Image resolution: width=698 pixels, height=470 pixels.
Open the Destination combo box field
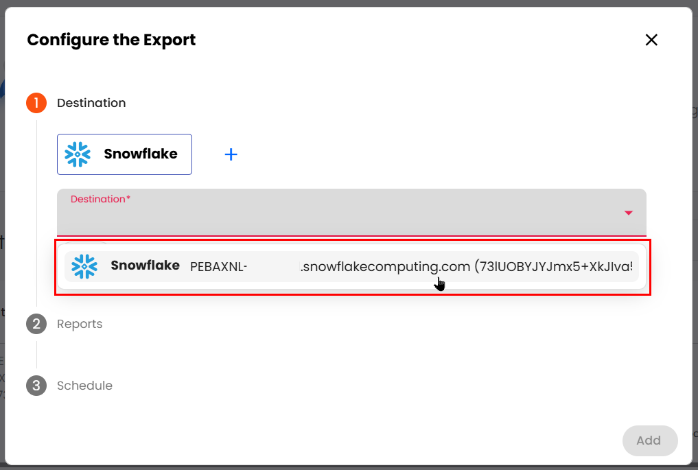coord(343,213)
